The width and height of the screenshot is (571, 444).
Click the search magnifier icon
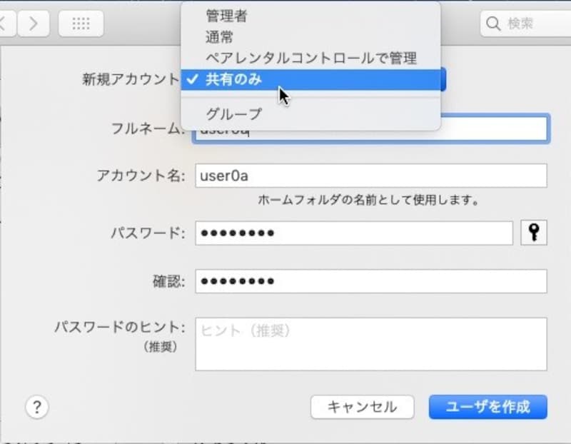tap(493, 23)
